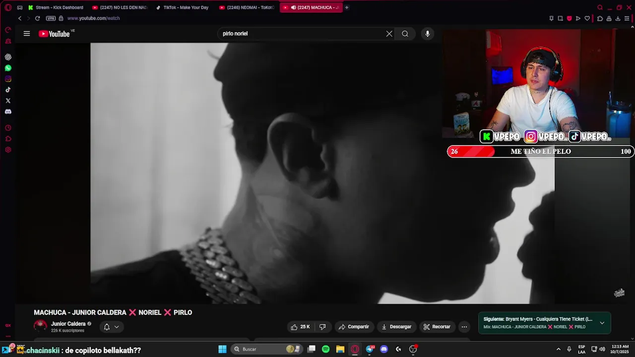Expand the Siguiente mix playlist chevron
Screen dimensions: 635x357
[x=602, y=323]
